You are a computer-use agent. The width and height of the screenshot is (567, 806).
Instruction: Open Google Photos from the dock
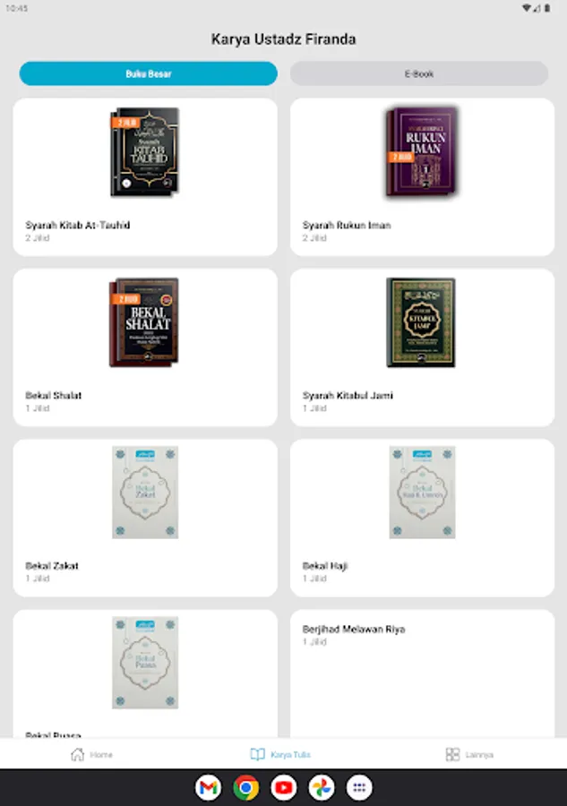[322, 787]
